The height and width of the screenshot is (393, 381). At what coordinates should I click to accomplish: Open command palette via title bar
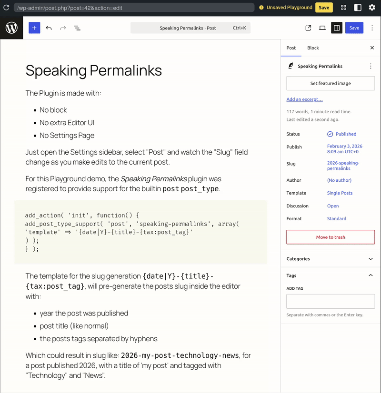click(x=190, y=28)
